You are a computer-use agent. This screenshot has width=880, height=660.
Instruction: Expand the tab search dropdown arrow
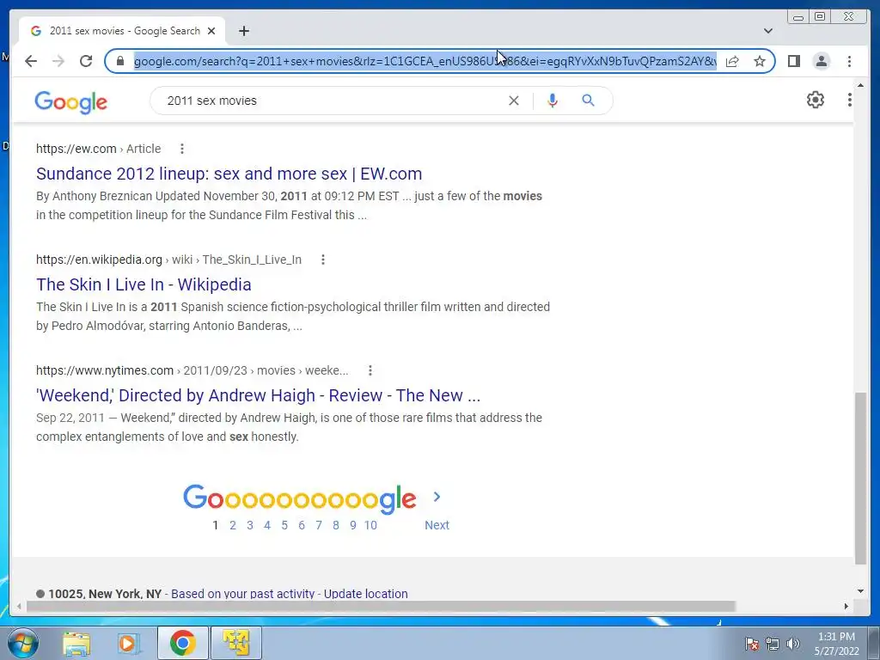click(767, 31)
